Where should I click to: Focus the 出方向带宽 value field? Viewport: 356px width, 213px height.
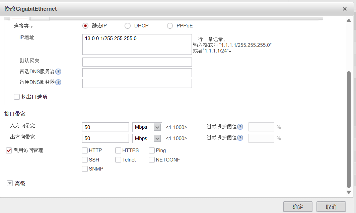(105, 138)
